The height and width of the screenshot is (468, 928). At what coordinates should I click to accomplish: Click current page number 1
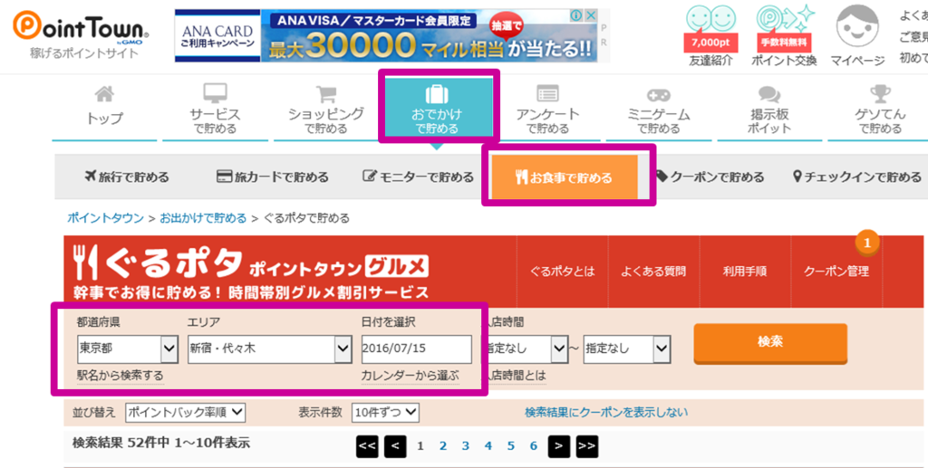point(420,446)
